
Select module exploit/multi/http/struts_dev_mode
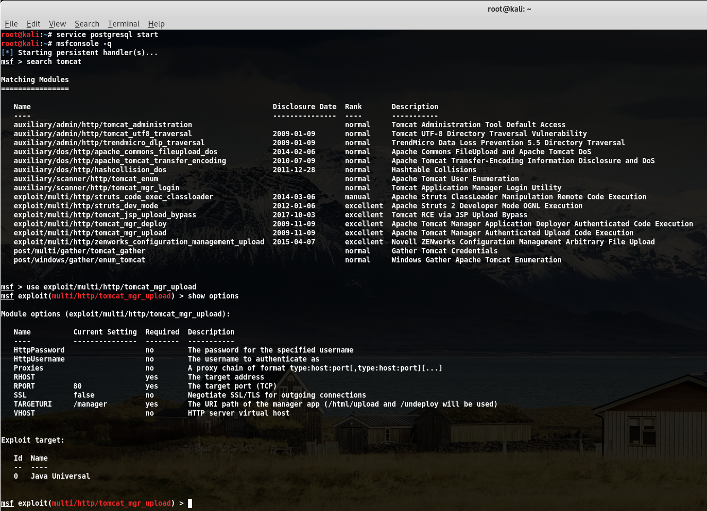(86, 206)
